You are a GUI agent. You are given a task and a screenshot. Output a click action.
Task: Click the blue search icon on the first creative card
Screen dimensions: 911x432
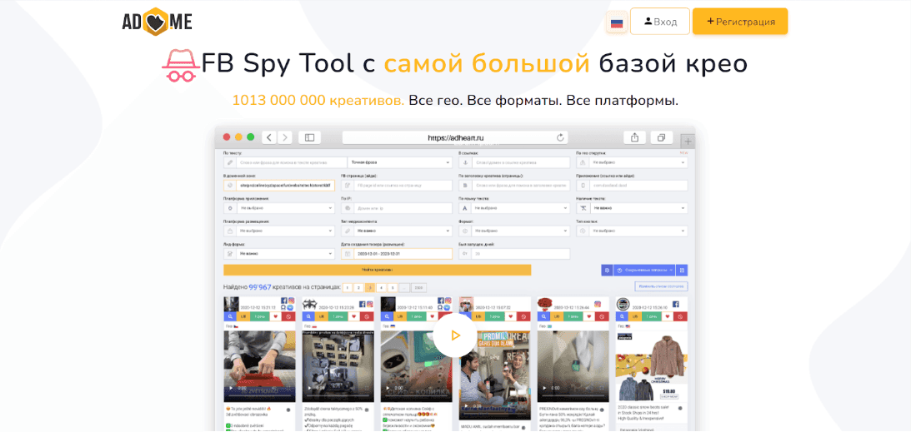click(x=230, y=316)
